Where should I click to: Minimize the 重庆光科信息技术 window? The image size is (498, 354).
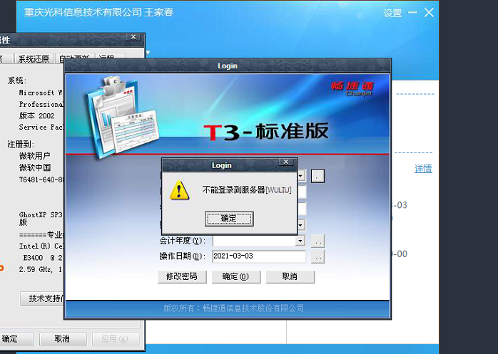[412, 13]
